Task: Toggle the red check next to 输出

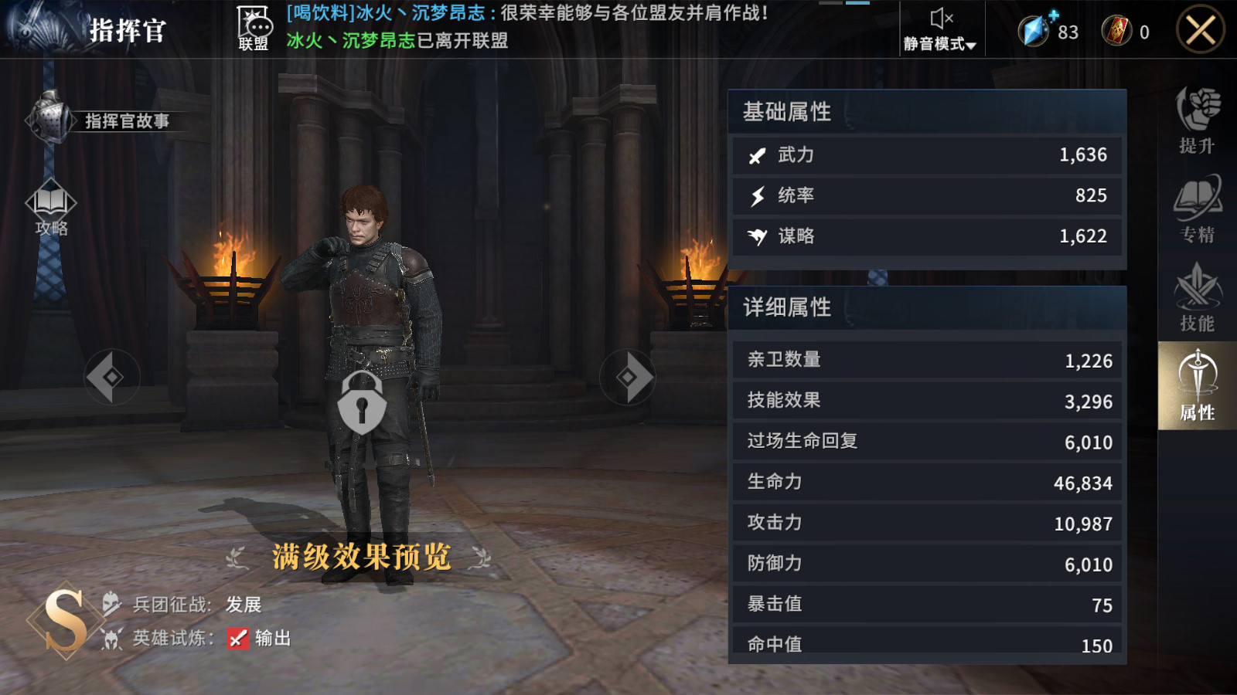Action: click(238, 638)
